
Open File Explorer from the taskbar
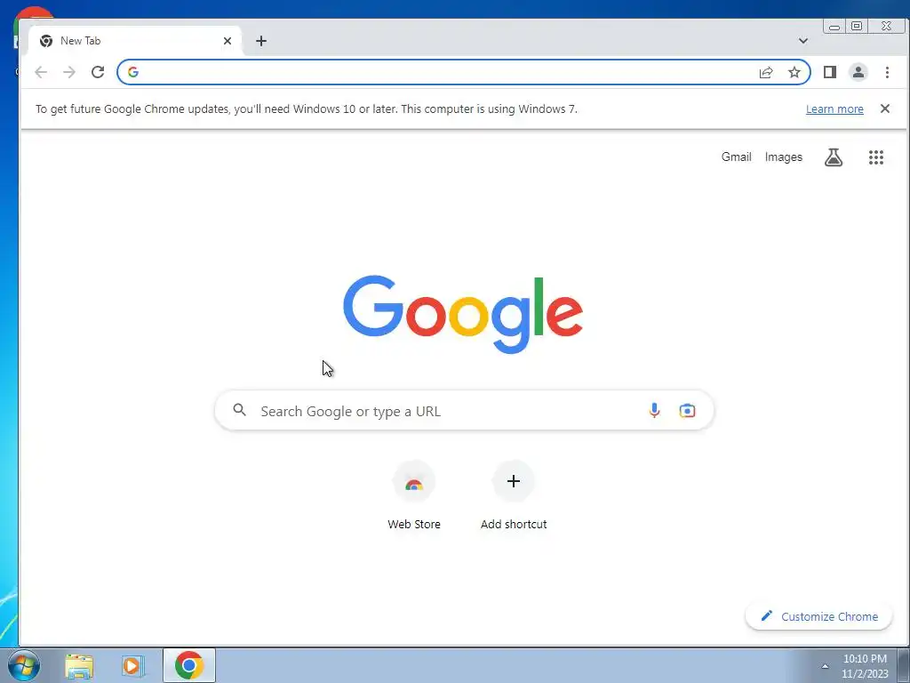click(79, 665)
